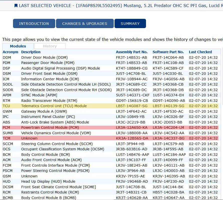Select the GSM acronym cell
The width and height of the screenshot is (223, 200).
(7, 176)
